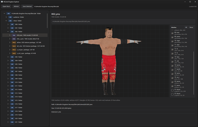This screenshot has height=127, width=198.
Task: Click the PACK icon for x_col.pac
Action: click(x=14, y=50)
